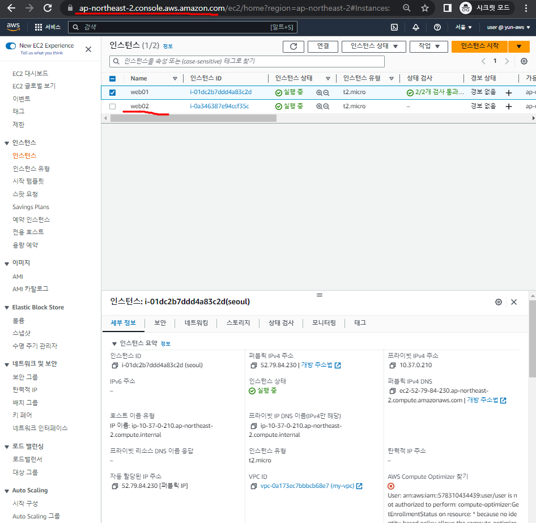Screen dimensions: 536x523
Task: Copy the VPC ID
Action: click(x=254, y=486)
